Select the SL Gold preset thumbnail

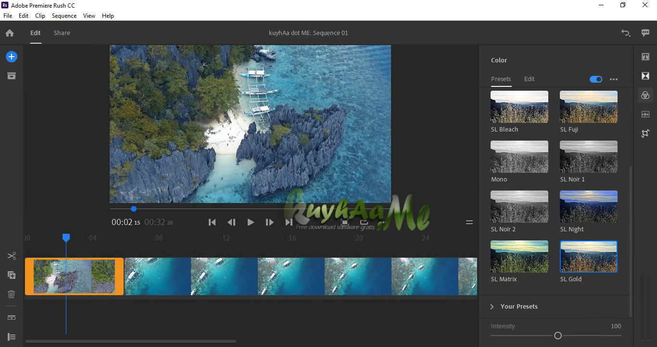click(x=589, y=257)
